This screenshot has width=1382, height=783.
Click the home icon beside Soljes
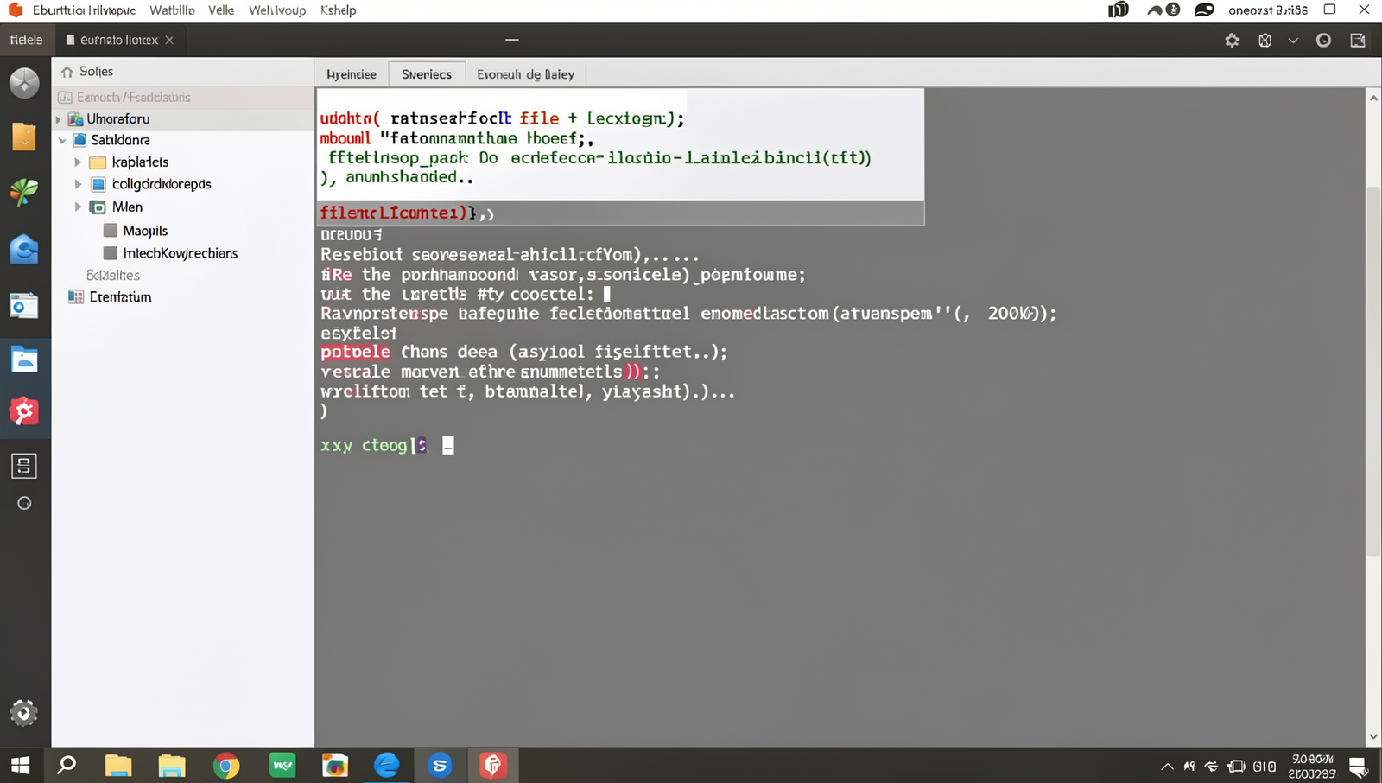click(67, 72)
